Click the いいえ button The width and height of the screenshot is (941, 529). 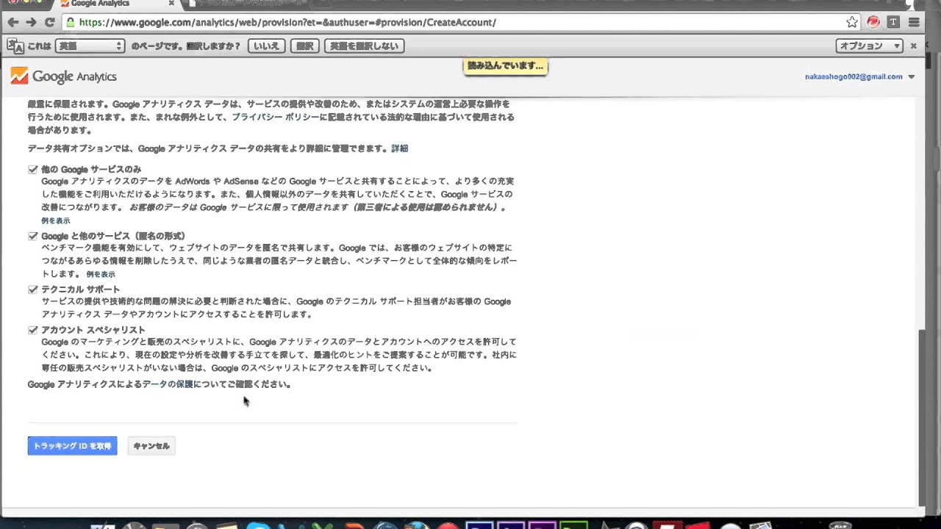click(x=266, y=46)
